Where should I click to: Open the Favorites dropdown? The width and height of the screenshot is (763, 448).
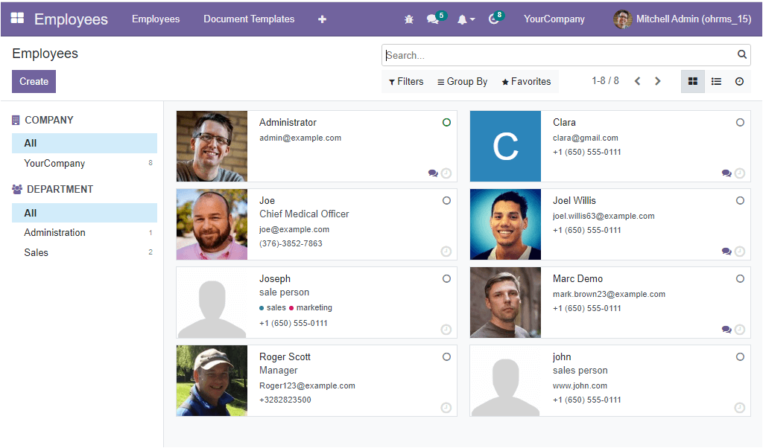pos(526,82)
